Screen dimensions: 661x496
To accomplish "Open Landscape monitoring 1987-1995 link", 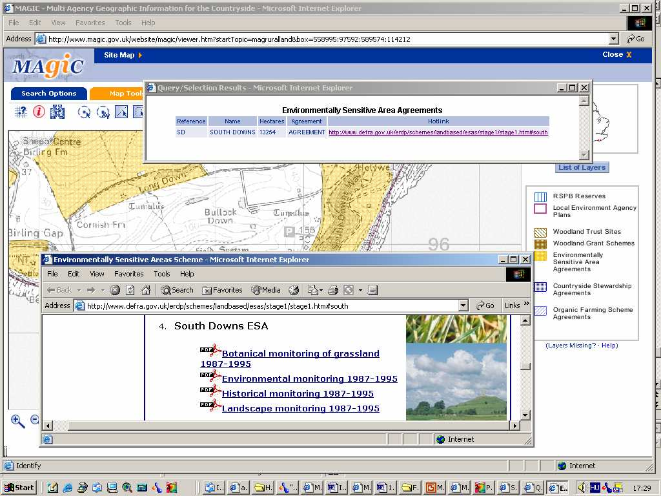I will [x=301, y=408].
